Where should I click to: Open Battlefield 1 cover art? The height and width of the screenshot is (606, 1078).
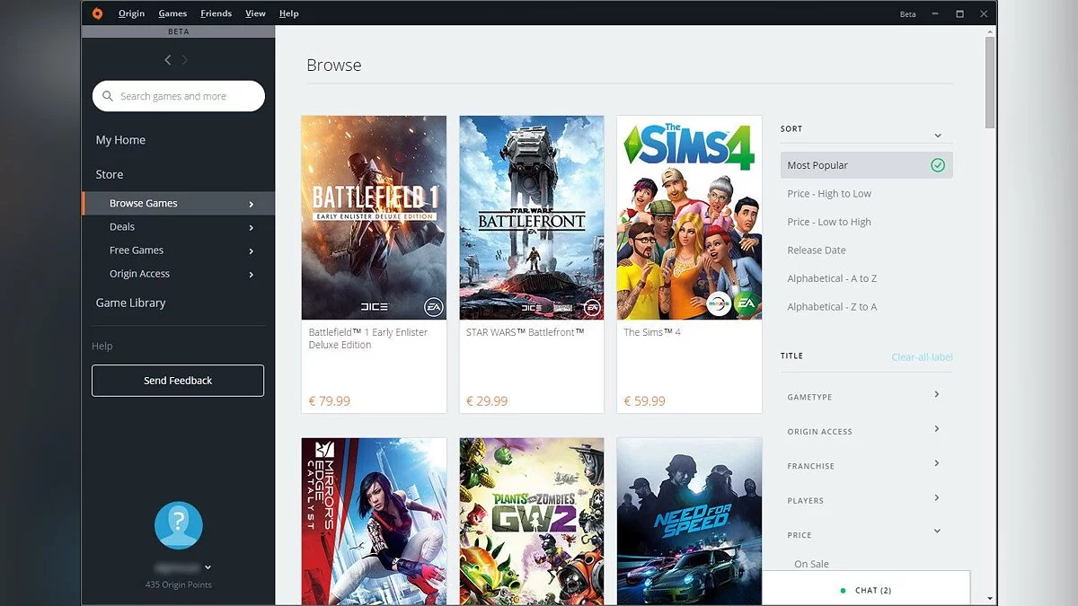click(x=374, y=218)
